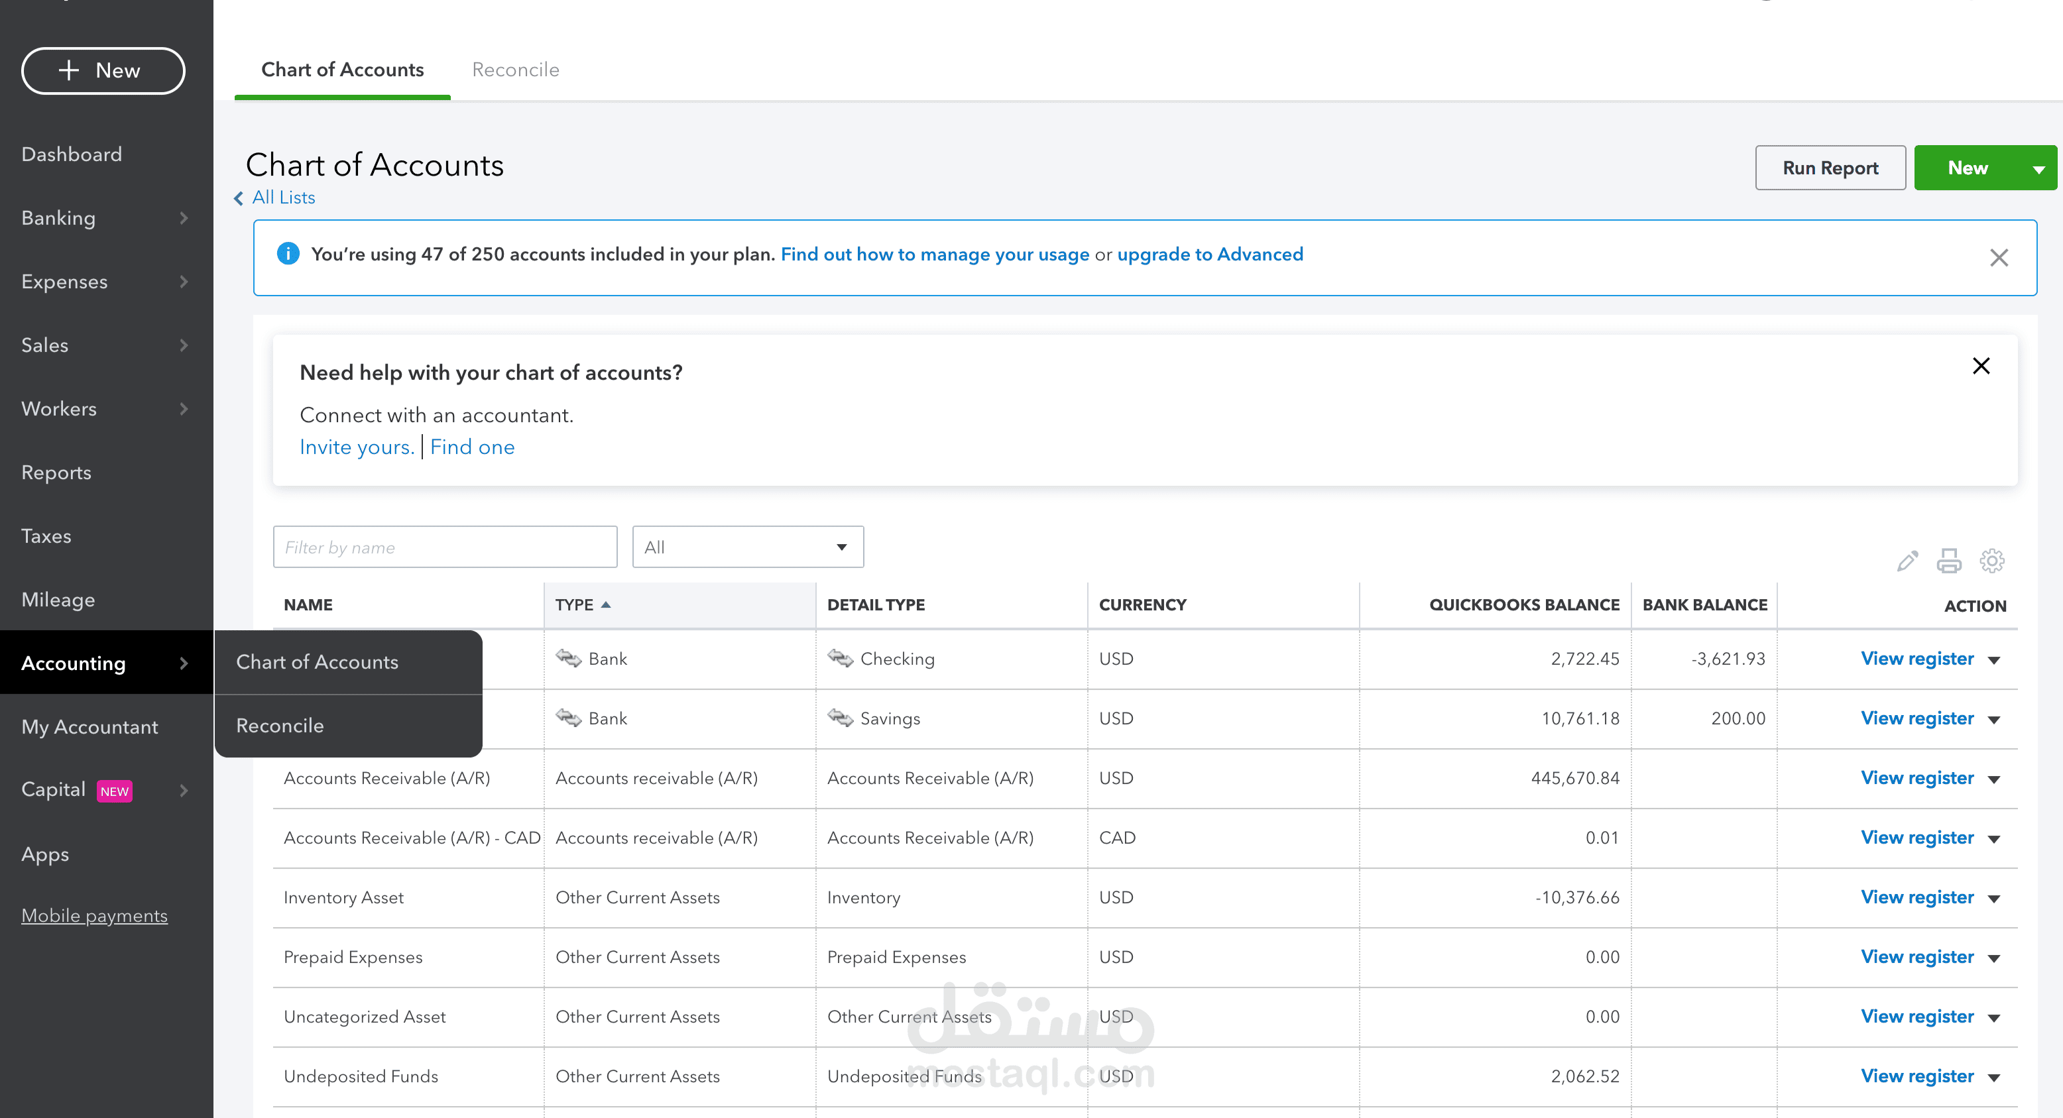Click the print icon above the table
Screen dimensions: 2063x1118
(x=1949, y=561)
